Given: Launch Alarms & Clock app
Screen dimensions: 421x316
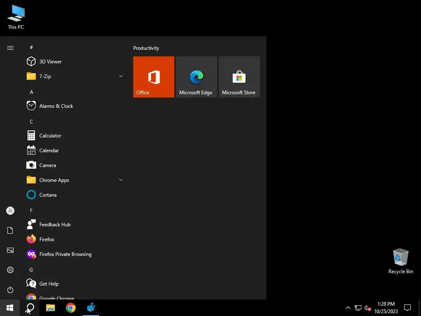Looking at the screenshot, I should (x=75, y=106).
